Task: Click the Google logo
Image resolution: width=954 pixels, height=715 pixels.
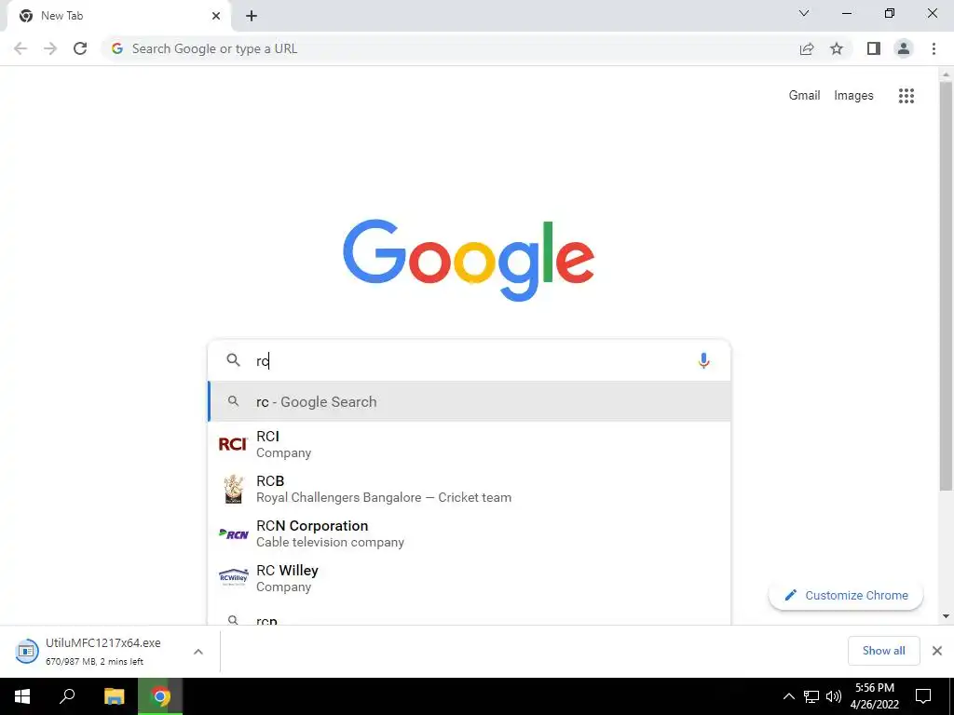Action: click(469, 260)
